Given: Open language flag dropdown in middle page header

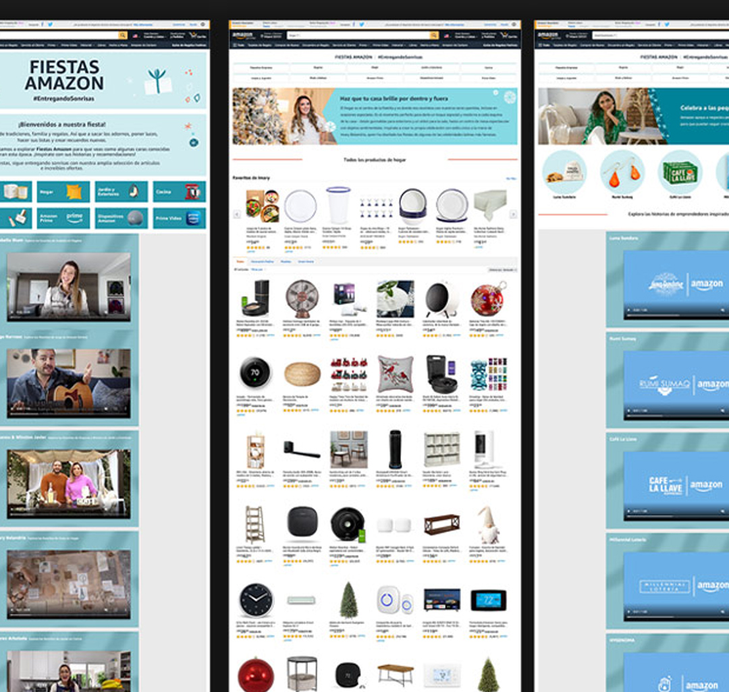Looking at the screenshot, I should coord(447,35).
